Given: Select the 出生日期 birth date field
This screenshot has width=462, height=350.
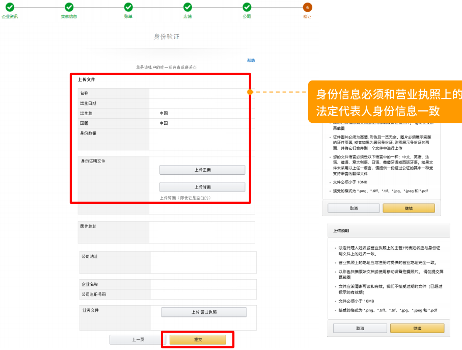Looking at the screenshot, I should click(x=199, y=103).
